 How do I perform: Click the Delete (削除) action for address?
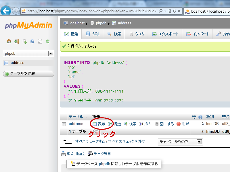pos(183,124)
